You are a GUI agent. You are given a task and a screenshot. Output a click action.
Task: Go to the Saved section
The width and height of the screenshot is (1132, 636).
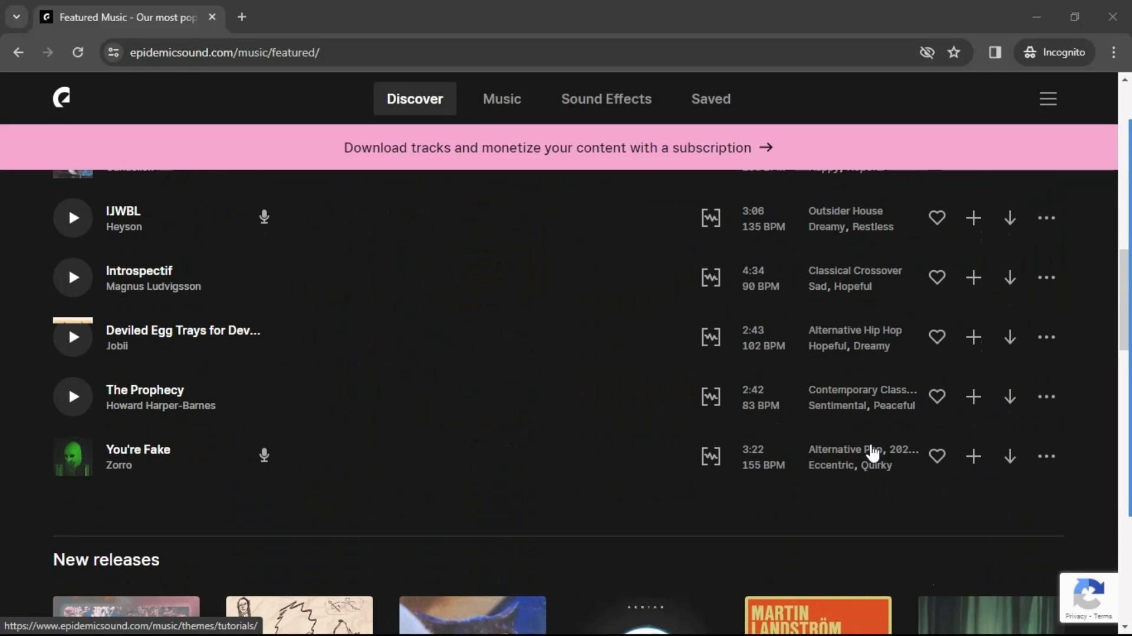(710, 99)
